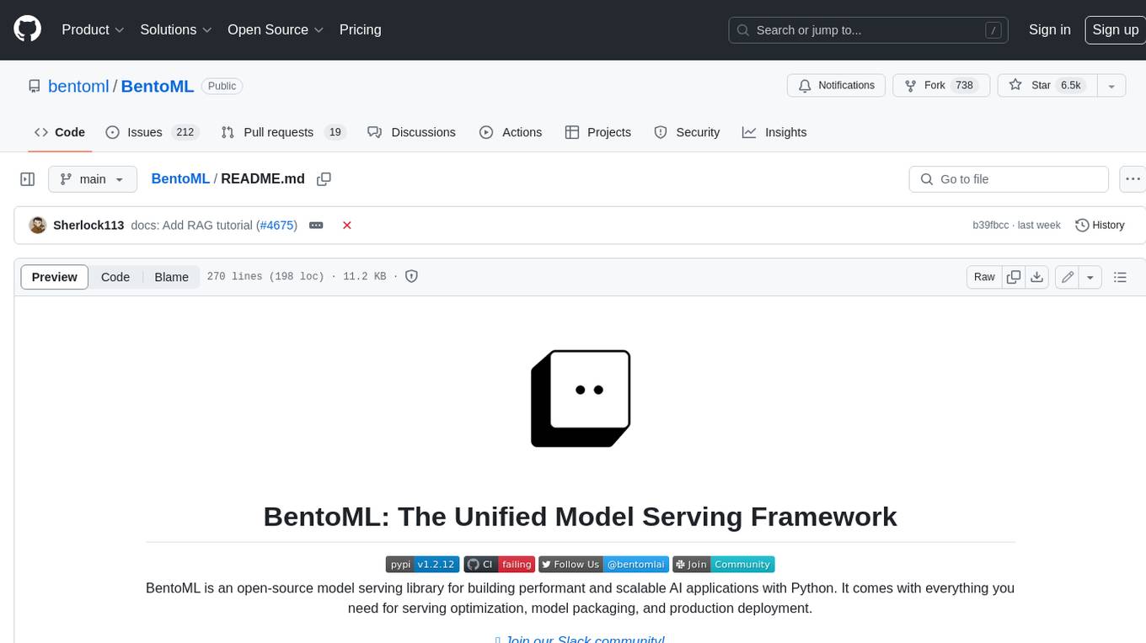
Task: Click the Notifications bell button
Action: pos(836,86)
